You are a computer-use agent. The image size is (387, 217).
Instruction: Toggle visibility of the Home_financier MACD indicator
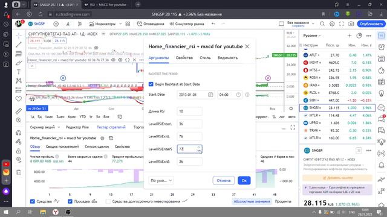point(96,48)
